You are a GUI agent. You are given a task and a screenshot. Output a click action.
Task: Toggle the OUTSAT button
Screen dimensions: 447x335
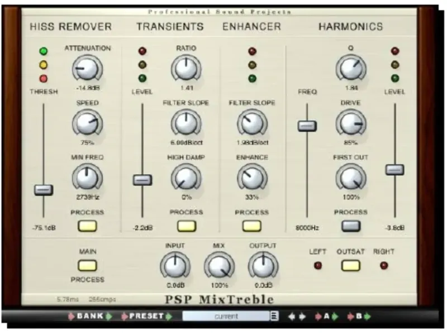coord(351,266)
